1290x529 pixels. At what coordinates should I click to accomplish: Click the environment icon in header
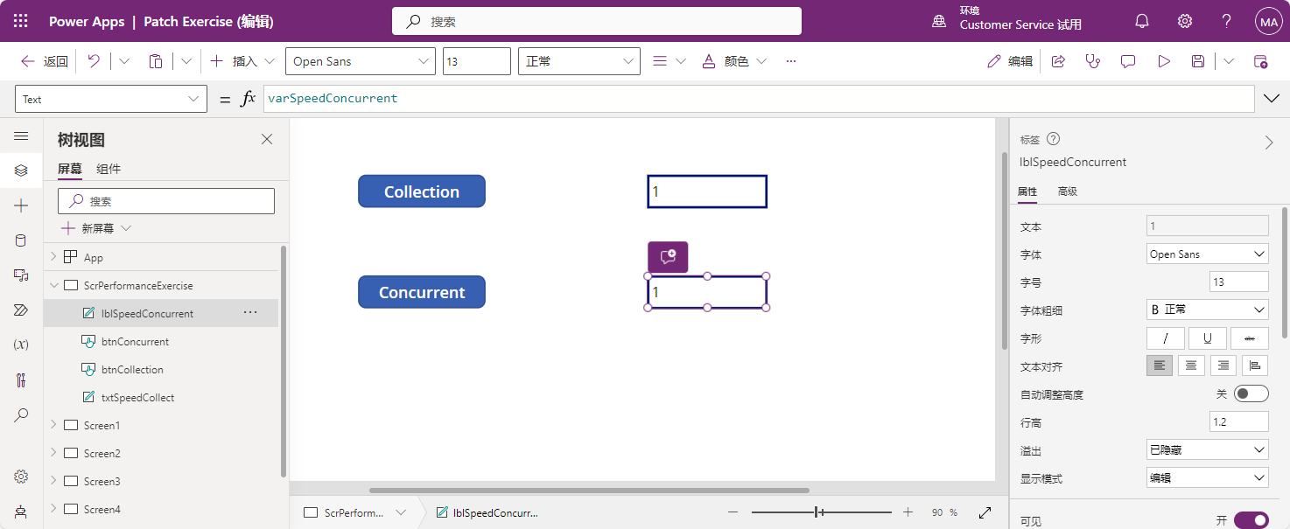939,21
